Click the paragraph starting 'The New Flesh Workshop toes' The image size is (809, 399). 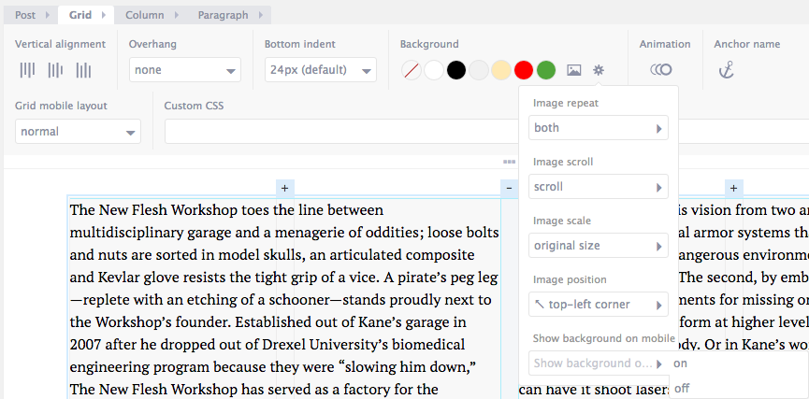pyautogui.click(x=283, y=300)
